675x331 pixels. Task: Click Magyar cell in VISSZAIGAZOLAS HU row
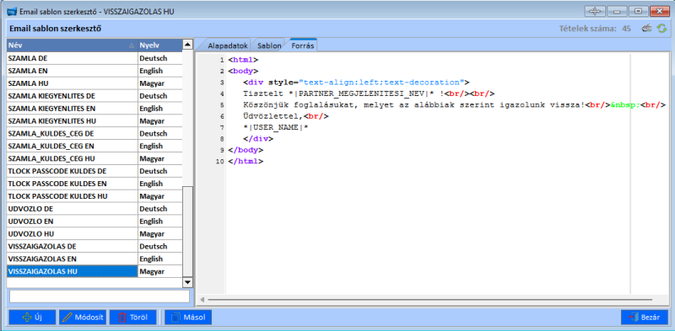coord(159,271)
